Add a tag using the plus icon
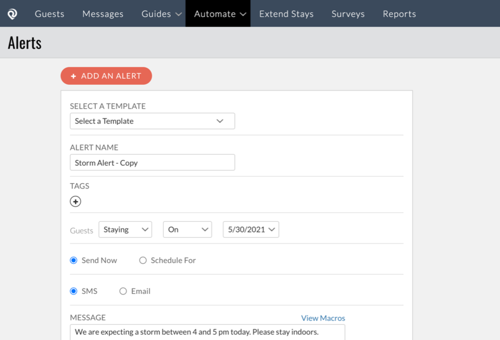The image size is (500, 340). tap(75, 201)
